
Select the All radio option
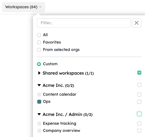tap(39, 35)
